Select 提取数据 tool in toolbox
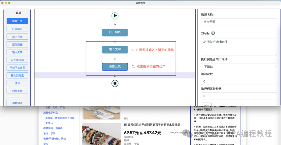Viewport: 281px width, 145px height. point(17,44)
